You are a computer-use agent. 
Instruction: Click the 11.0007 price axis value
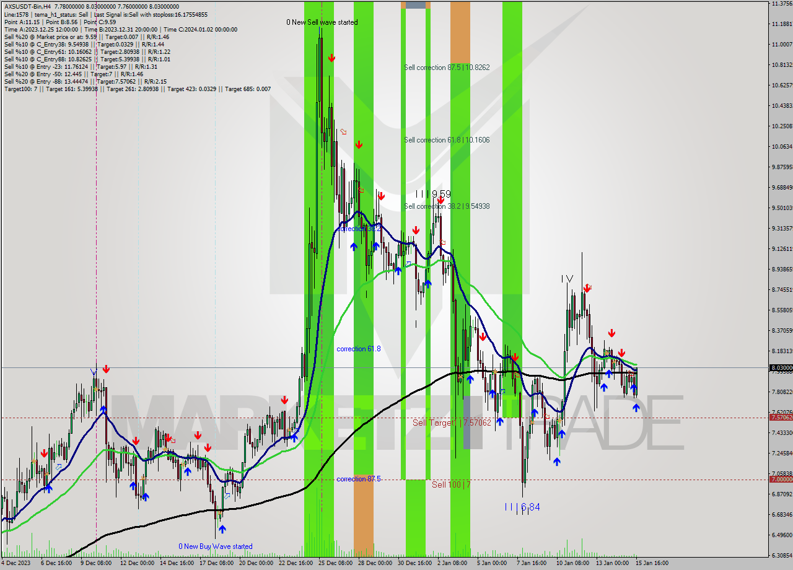(x=782, y=44)
